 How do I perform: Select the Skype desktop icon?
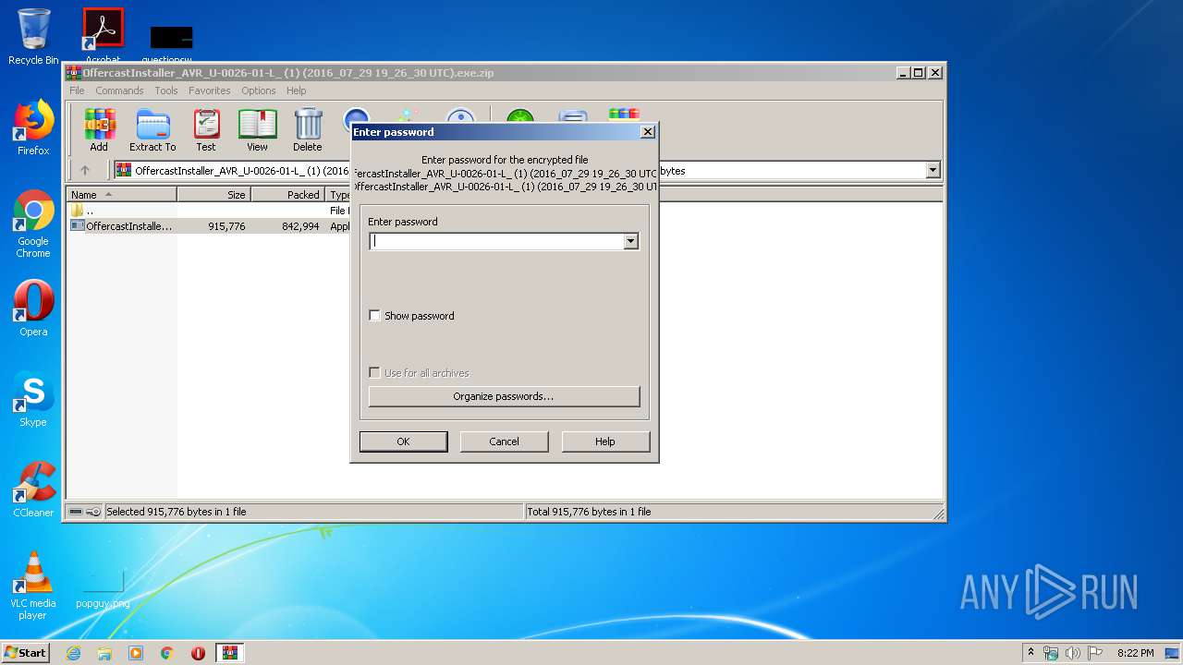[33, 399]
